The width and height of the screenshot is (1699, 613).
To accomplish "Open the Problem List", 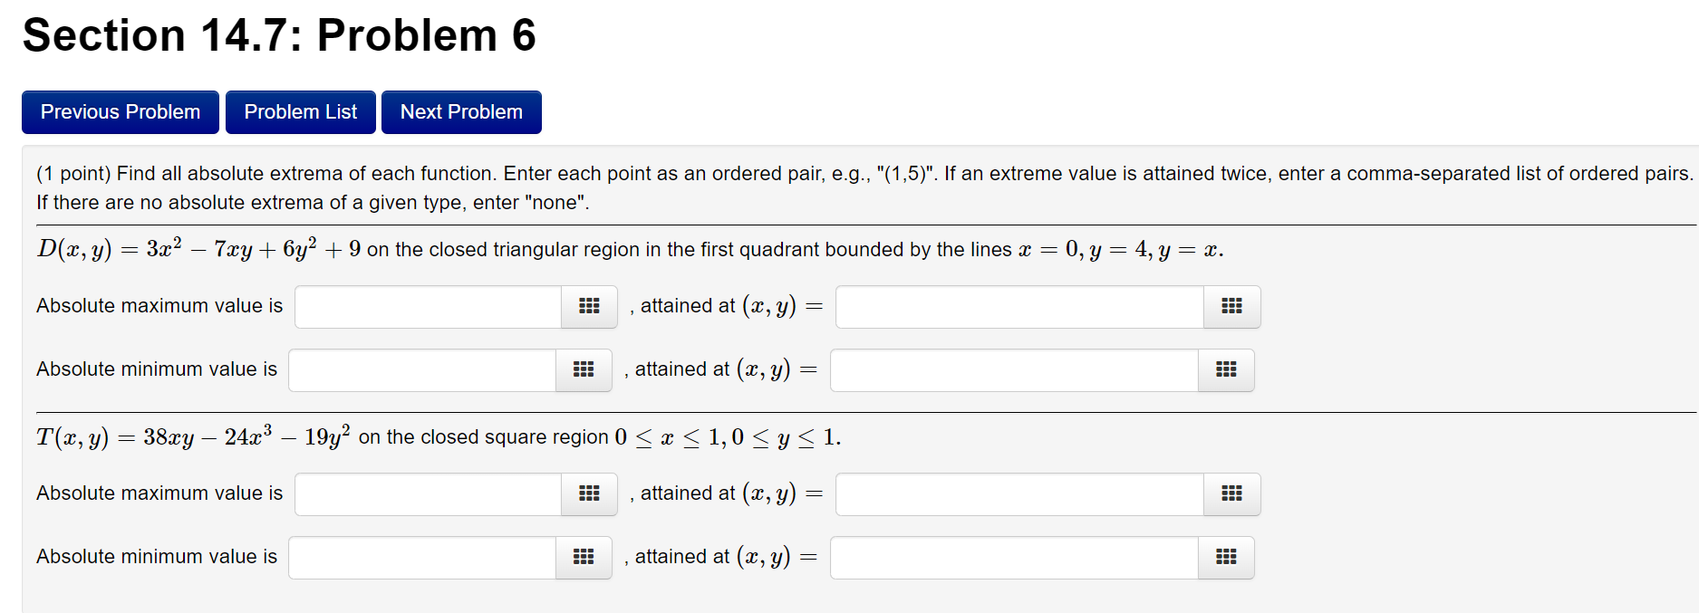I will [x=300, y=111].
